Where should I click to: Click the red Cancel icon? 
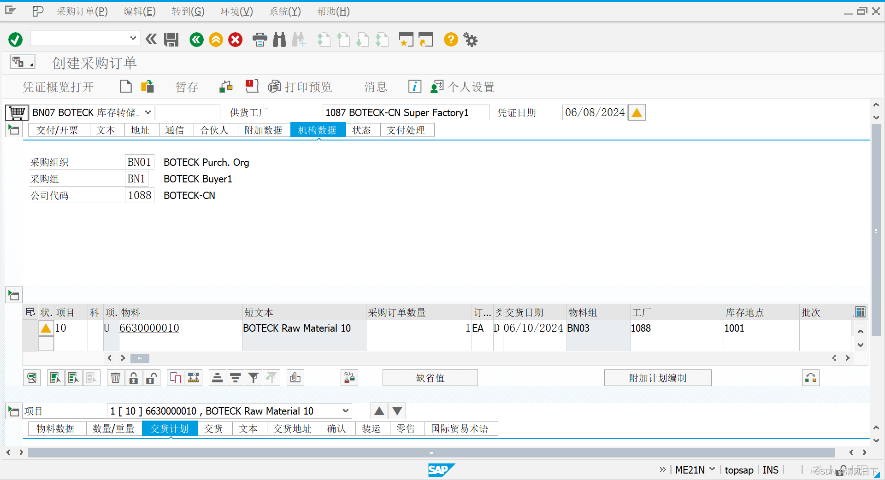pyautogui.click(x=236, y=40)
